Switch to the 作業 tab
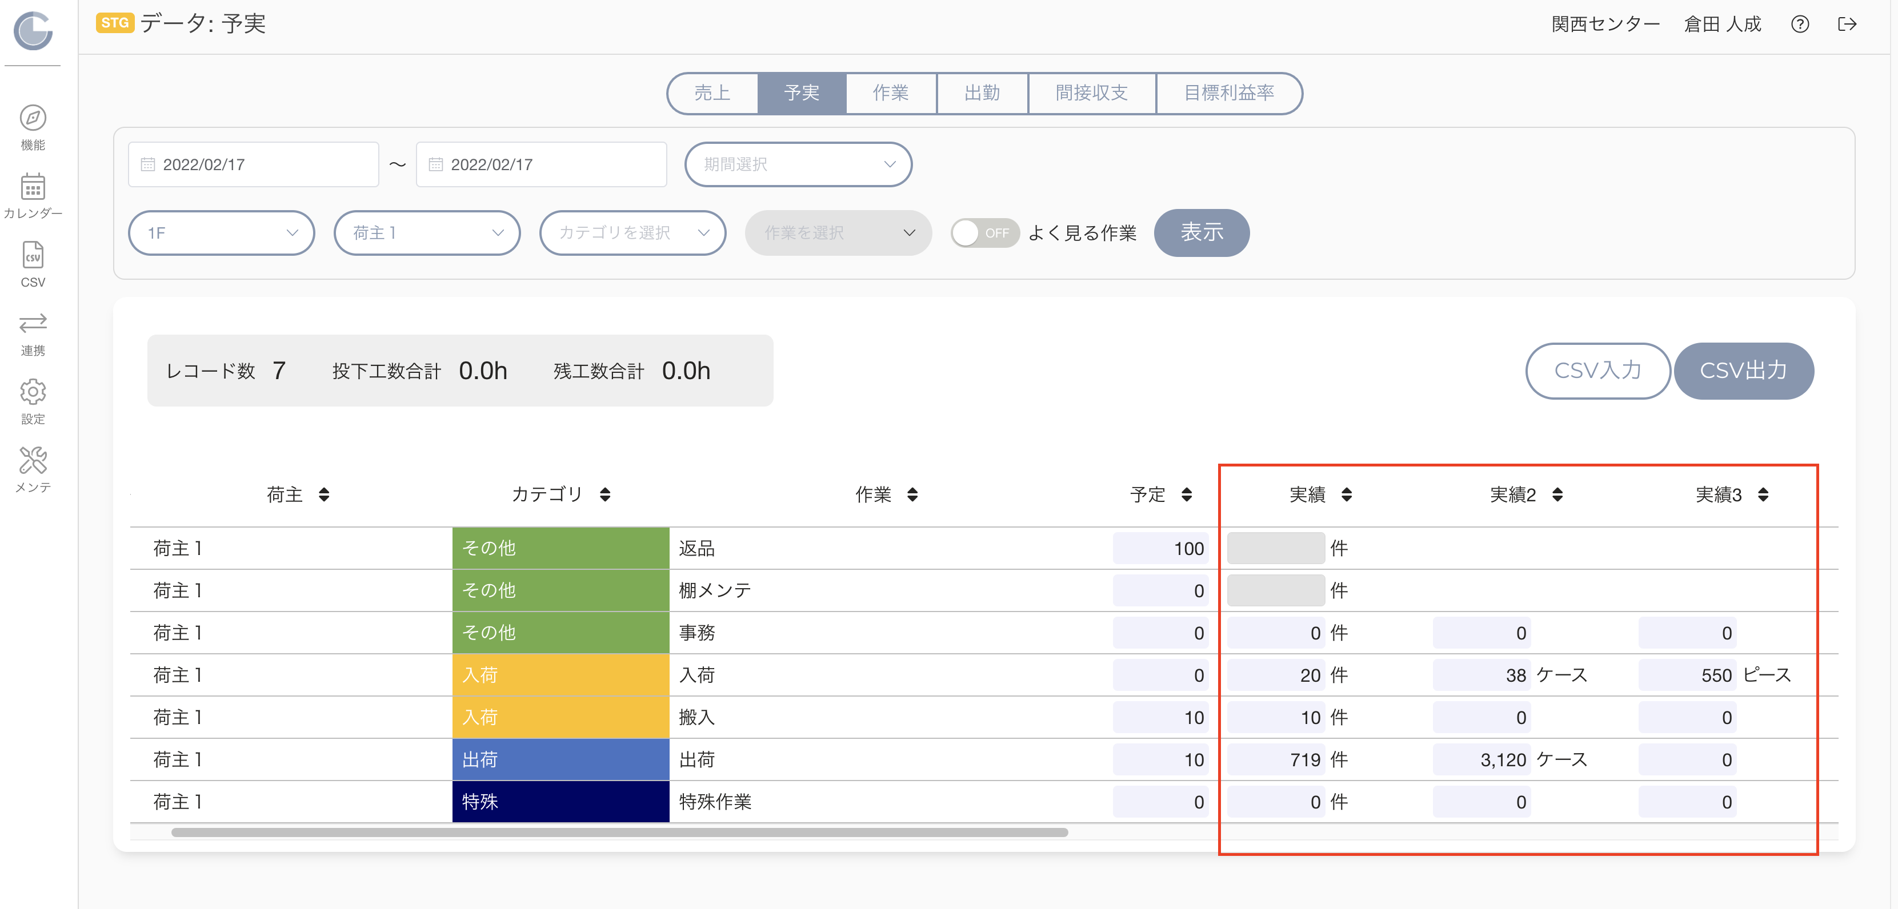The width and height of the screenshot is (1898, 909). tap(891, 93)
